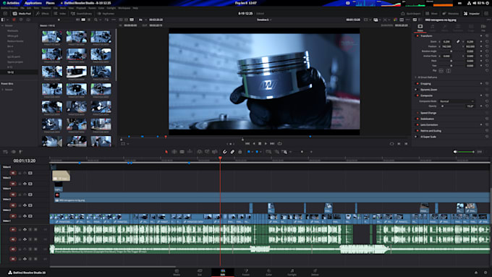Adjust the Pitch slider in Transform

point(451,61)
